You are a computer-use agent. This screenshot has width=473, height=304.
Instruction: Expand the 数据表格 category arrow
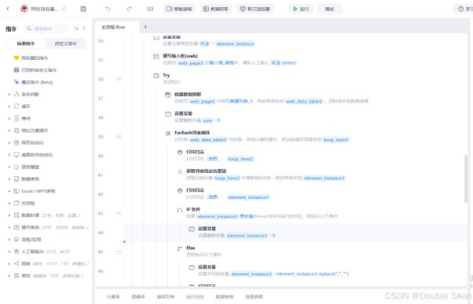9,179
